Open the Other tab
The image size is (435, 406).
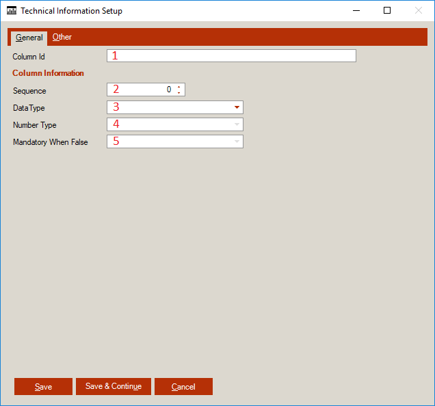(x=62, y=38)
